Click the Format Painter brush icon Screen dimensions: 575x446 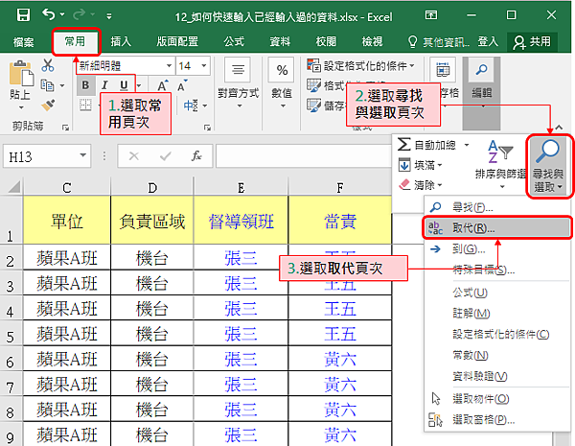click(48, 106)
